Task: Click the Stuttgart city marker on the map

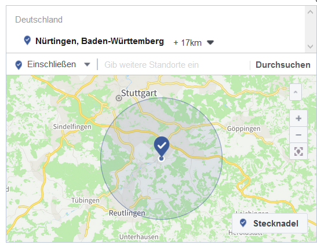Action: (119, 98)
